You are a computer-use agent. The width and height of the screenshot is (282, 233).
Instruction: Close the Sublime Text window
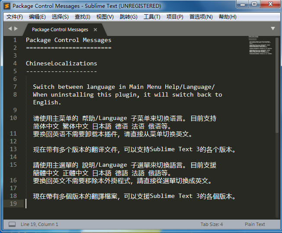click(270, 4)
